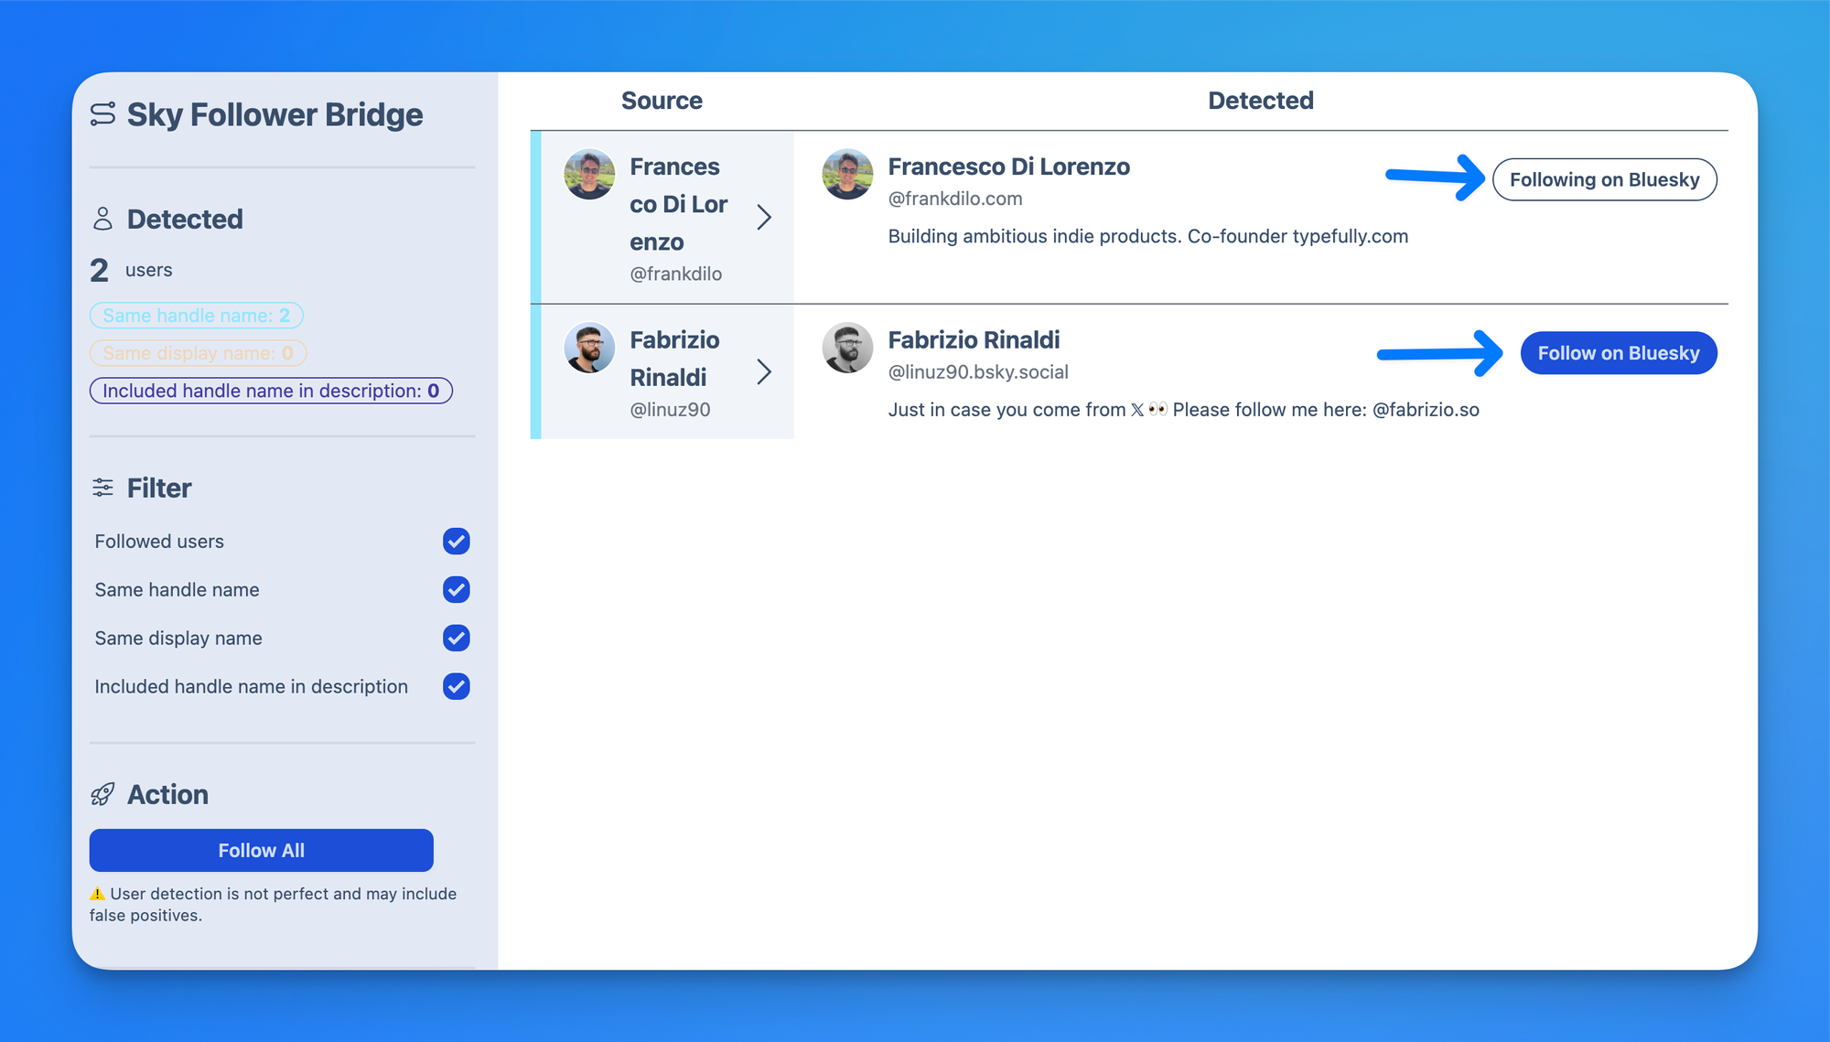1830x1042 pixels.
Task: Click the Same handle name: 2 badge
Action: [196, 315]
